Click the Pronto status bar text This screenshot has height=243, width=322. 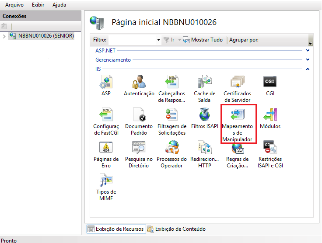9,240
